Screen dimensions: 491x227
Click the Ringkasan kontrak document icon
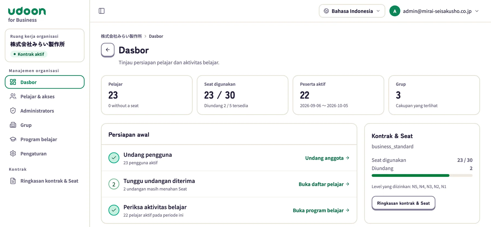pyautogui.click(x=13, y=181)
